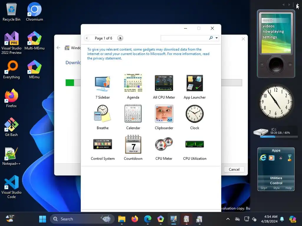Open Visual Studio Code desktop shortcut
The height and width of the screenshot is (226, 302).
coord(12,187)
